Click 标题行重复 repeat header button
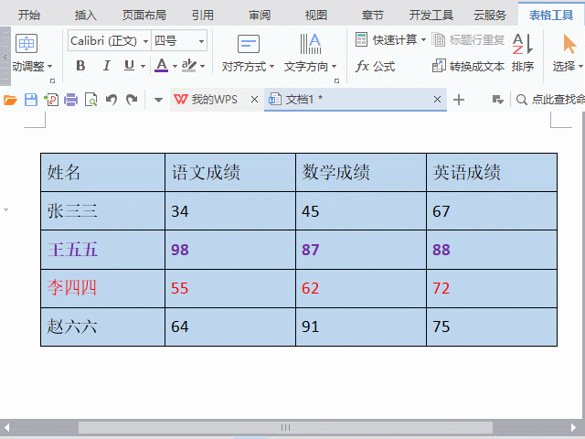The width and height of the screenshot is (585, 439). (x=468, y=39)
